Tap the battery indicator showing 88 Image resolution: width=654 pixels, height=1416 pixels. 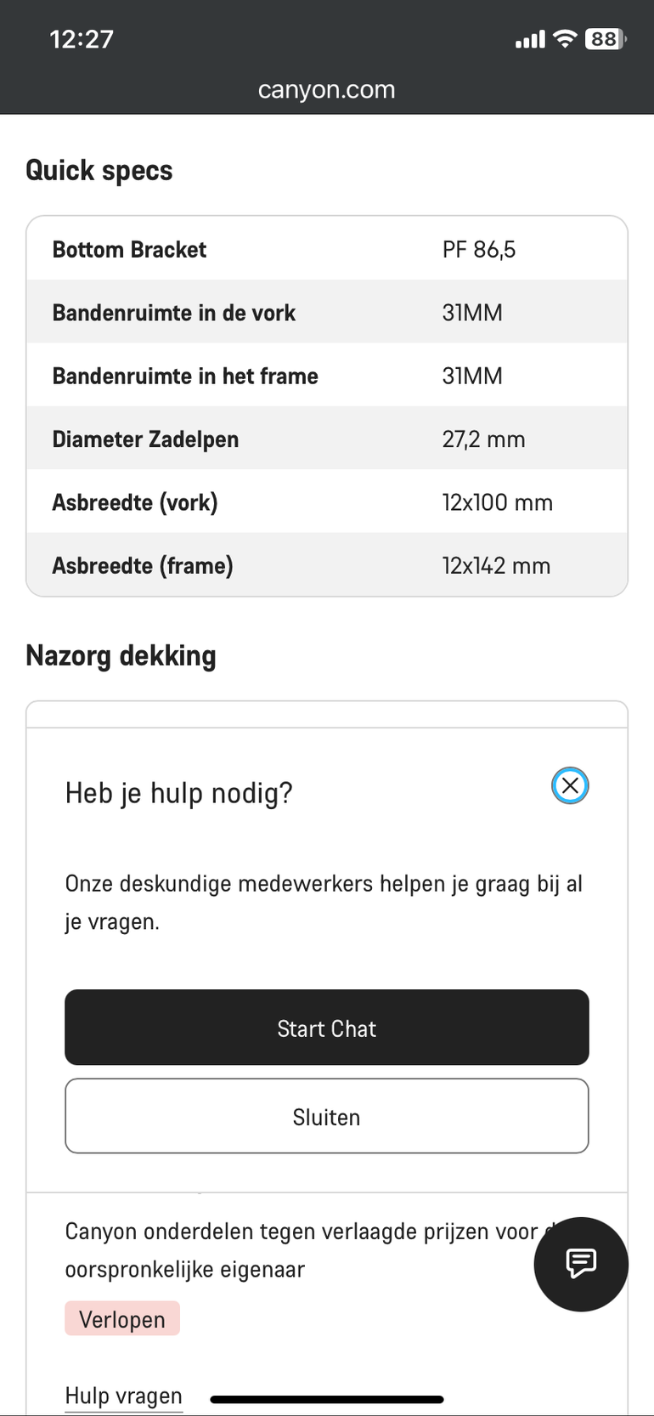coord(605,39)
